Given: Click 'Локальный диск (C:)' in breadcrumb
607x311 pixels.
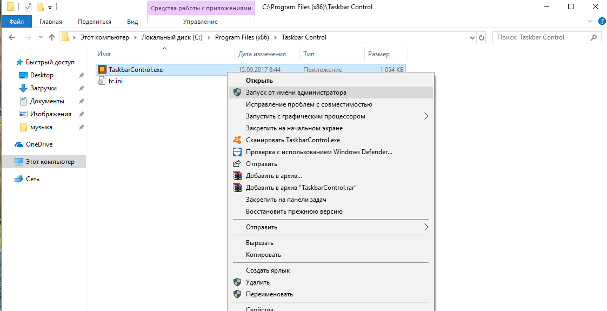Looking at the screenshot, I should pyautogui.click(x=172, y=37).
